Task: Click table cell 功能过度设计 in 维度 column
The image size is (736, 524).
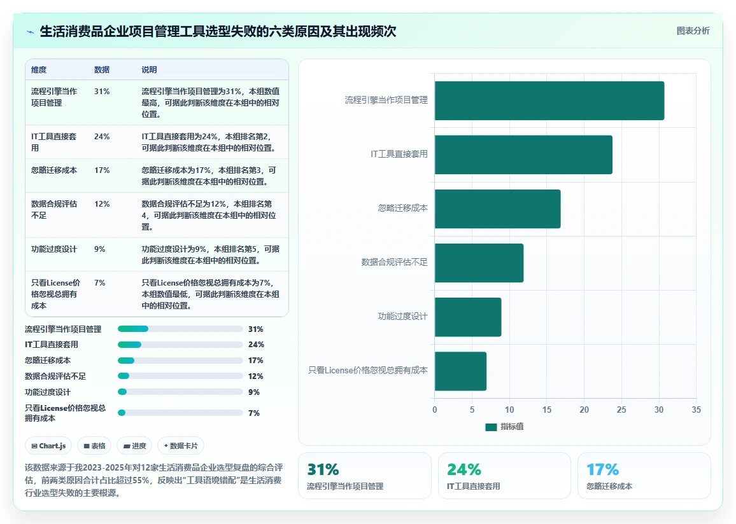Action: [54, 249]
